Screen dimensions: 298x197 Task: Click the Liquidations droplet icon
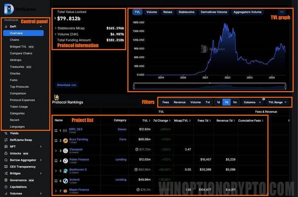(6, 187)
